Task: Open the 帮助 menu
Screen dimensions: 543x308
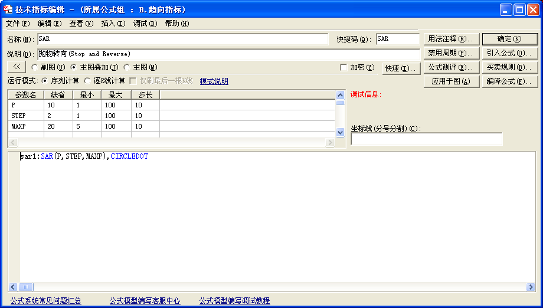Action: click(x=177, y=24)
